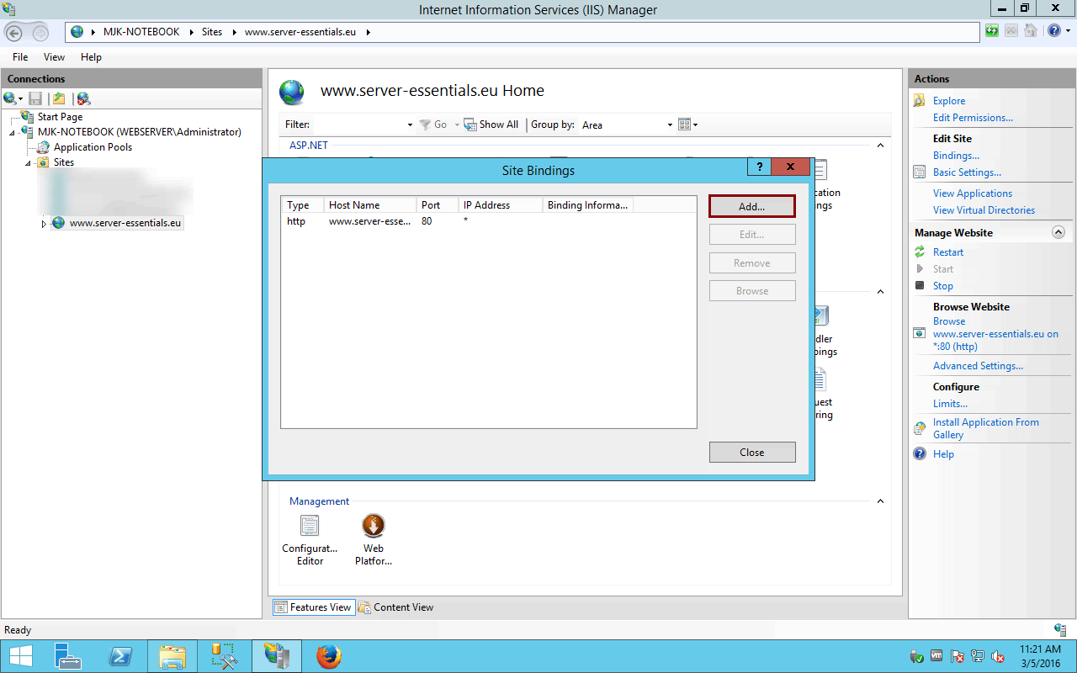This screenshot has height=673, width=1077.
Task: Select Start Page in Connections tree
Action: [x=60, y=117]
